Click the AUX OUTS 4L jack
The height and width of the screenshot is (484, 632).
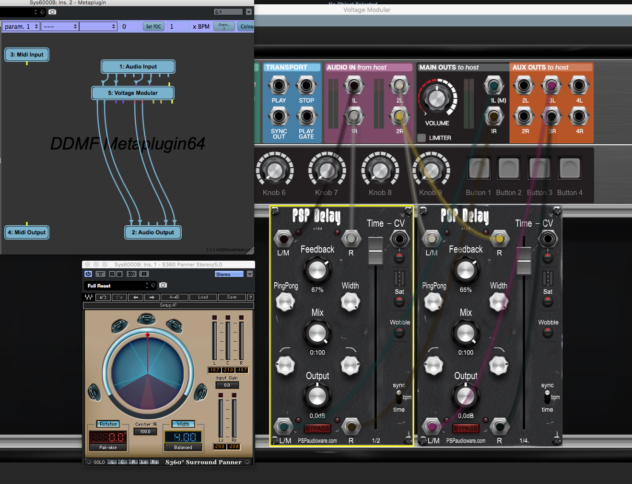[x=579, y=86]
